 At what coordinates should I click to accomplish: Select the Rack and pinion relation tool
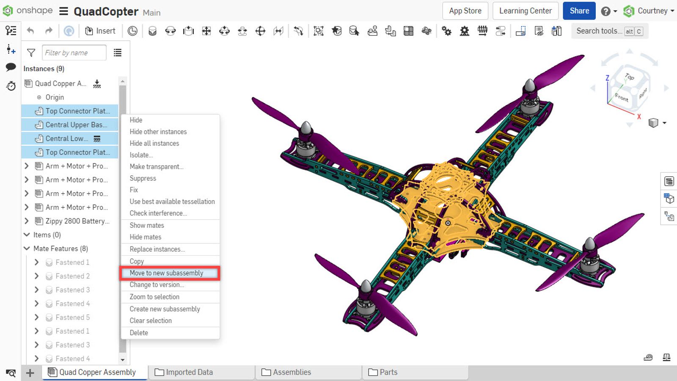pos(464,31)
